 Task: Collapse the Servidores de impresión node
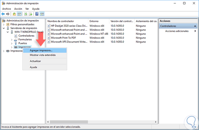(x=4, y=28)
